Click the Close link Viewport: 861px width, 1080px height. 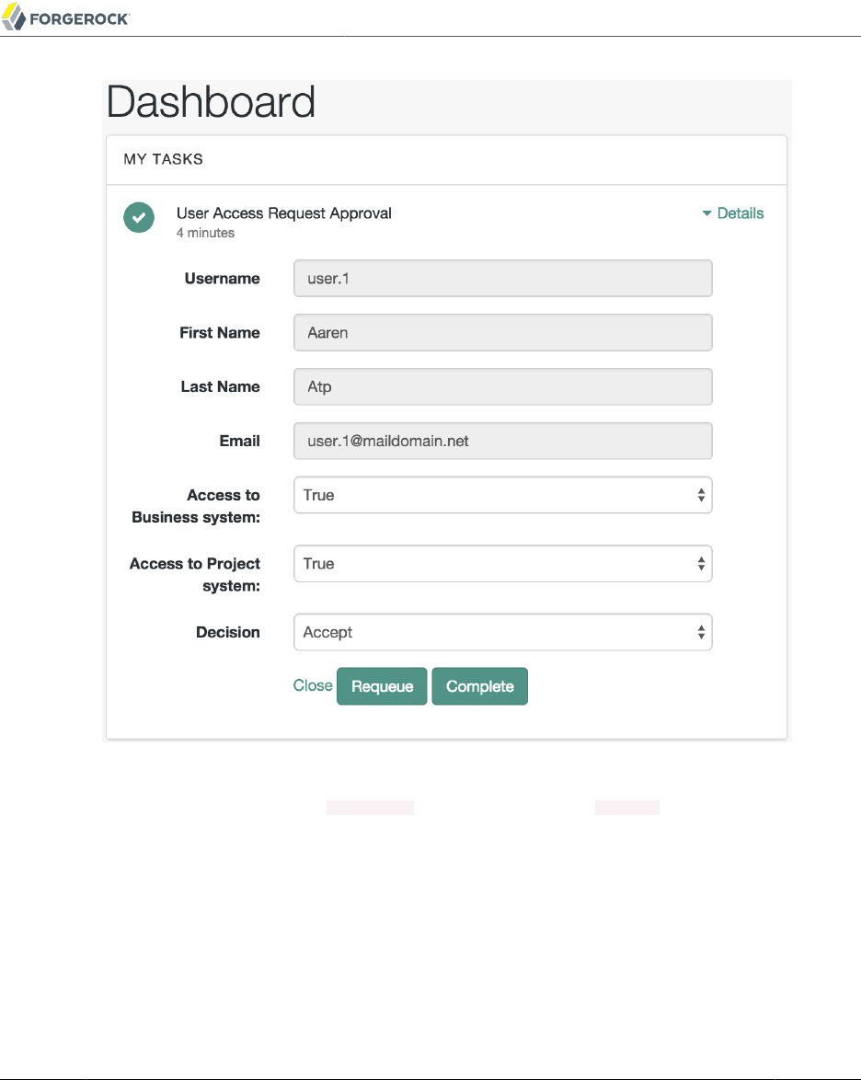point(312,685)
